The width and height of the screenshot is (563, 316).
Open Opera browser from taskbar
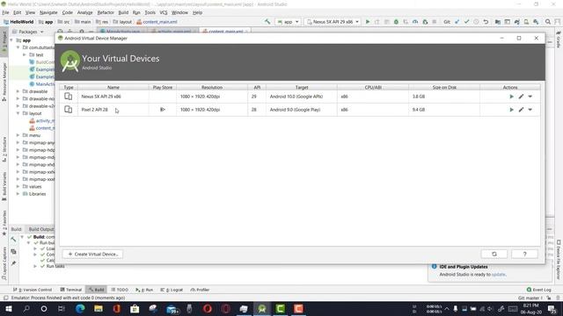point(208,308)
